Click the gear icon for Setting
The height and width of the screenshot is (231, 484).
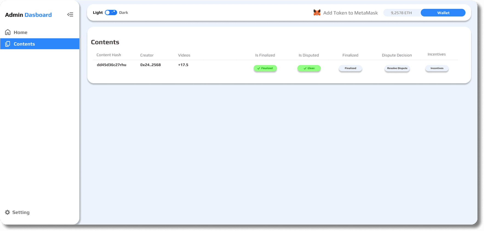click(7, 212)
